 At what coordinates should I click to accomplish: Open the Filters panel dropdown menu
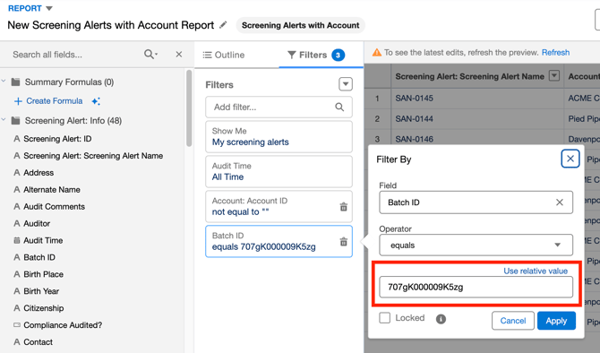pyautogui.click(x=346, y=84)
